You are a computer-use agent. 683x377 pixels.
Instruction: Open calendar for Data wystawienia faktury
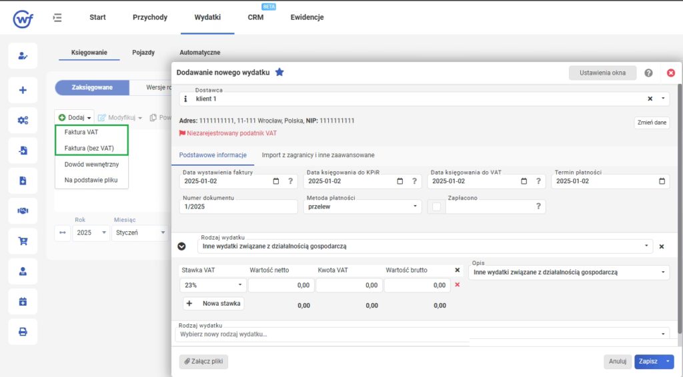tap(275, 181)
